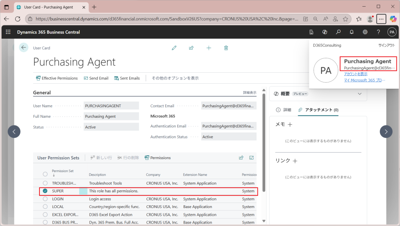Viewport: 400px width, 226px height.
Task: Select the TROUBLESH... row radio button
Action: click(x=45, y=183)
